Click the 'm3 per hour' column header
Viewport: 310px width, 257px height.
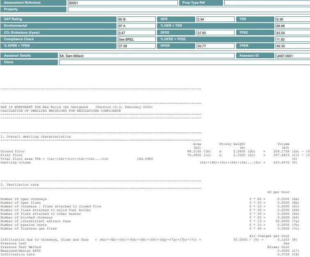point(278,192)
